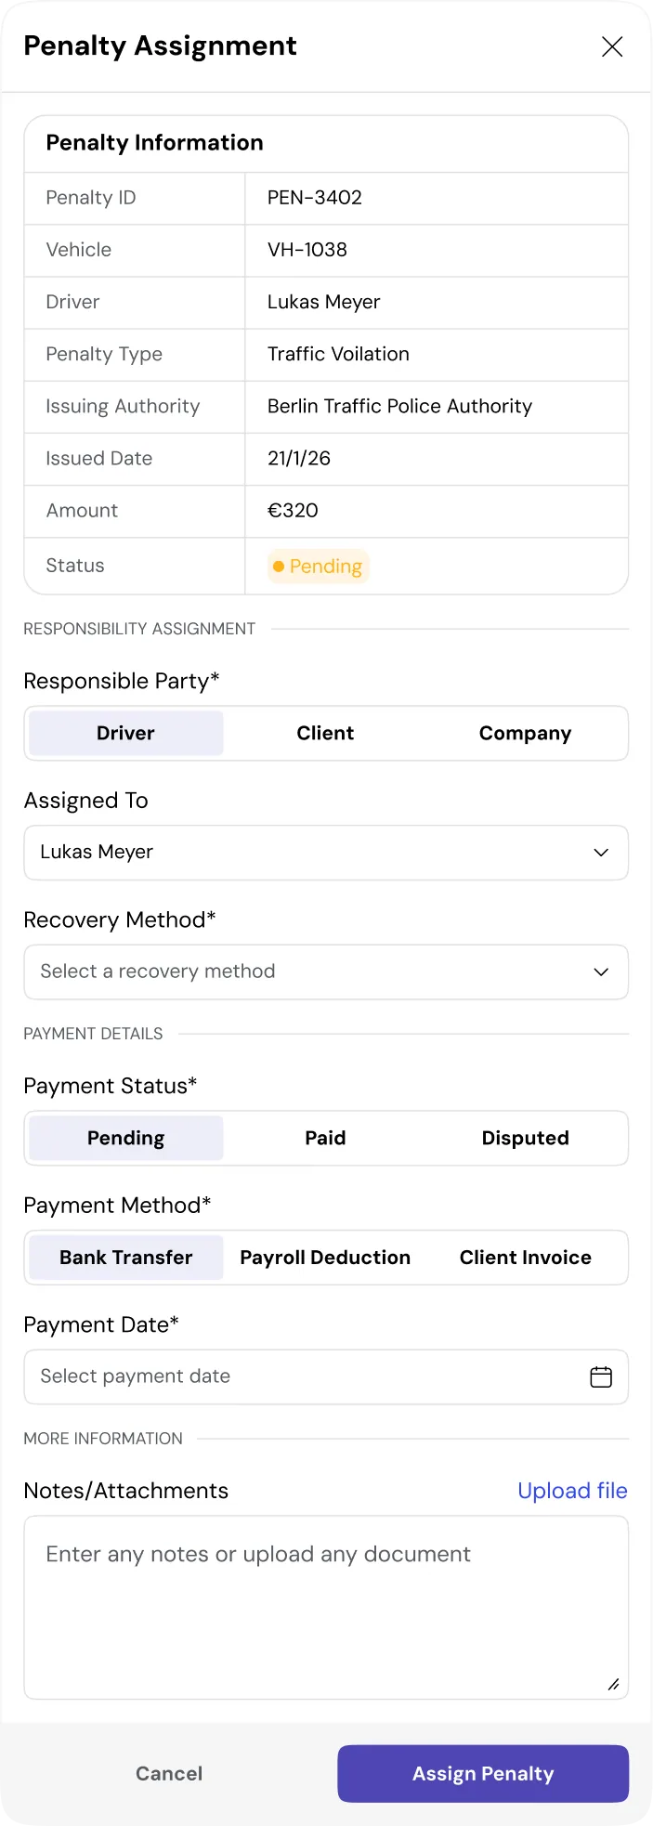Image resolution: width=653 pixels, height=1826 pixels.
Task: Select Company as the responsible party
Action: point(525,733)
